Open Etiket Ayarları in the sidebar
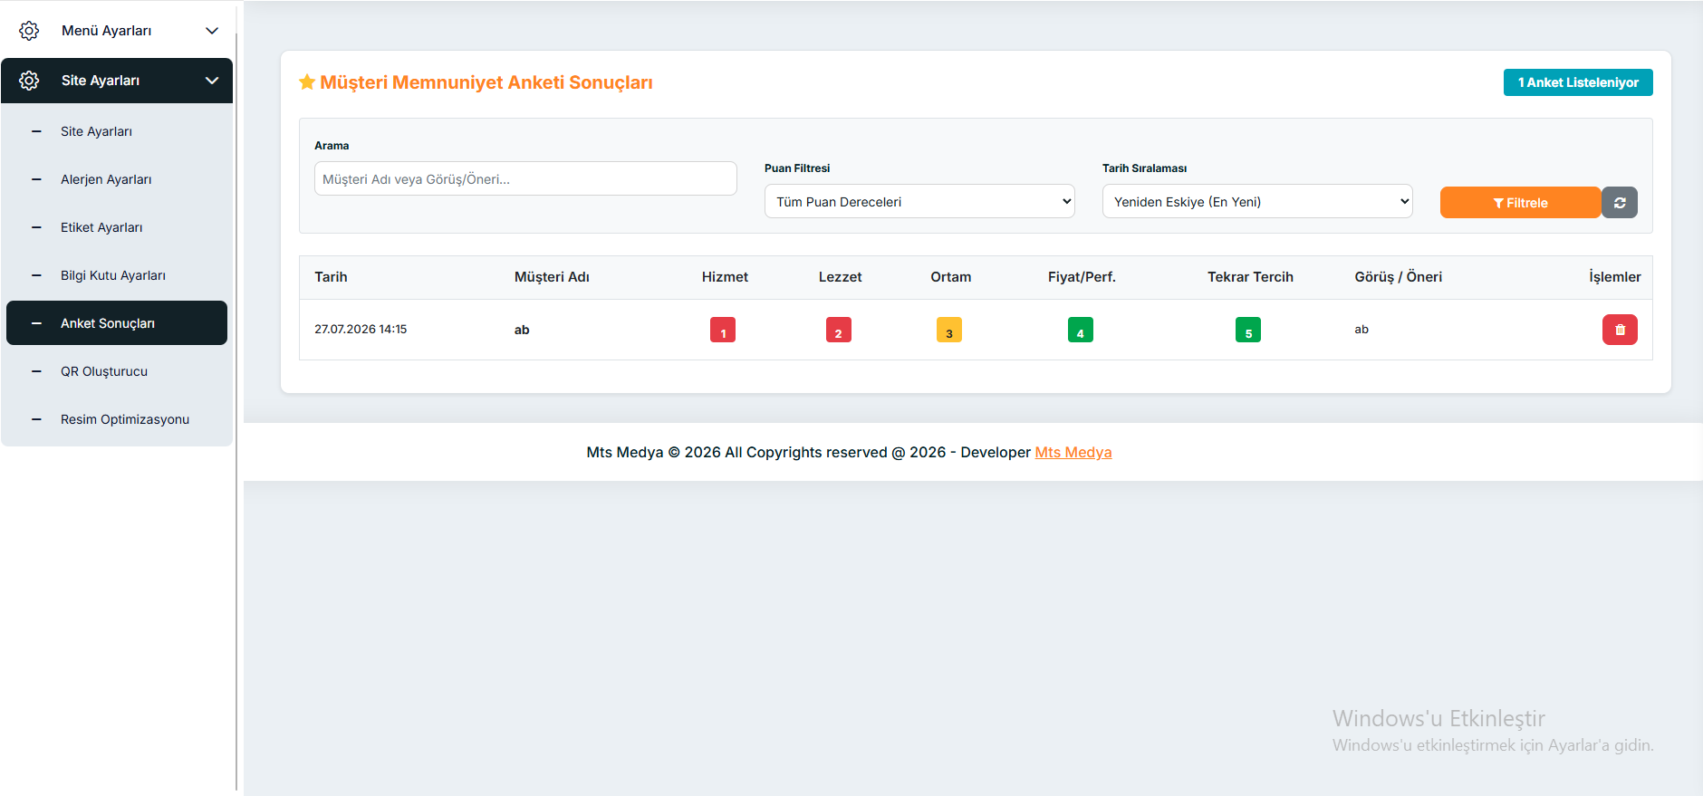 pyautogui.click(x=117, y=227)
